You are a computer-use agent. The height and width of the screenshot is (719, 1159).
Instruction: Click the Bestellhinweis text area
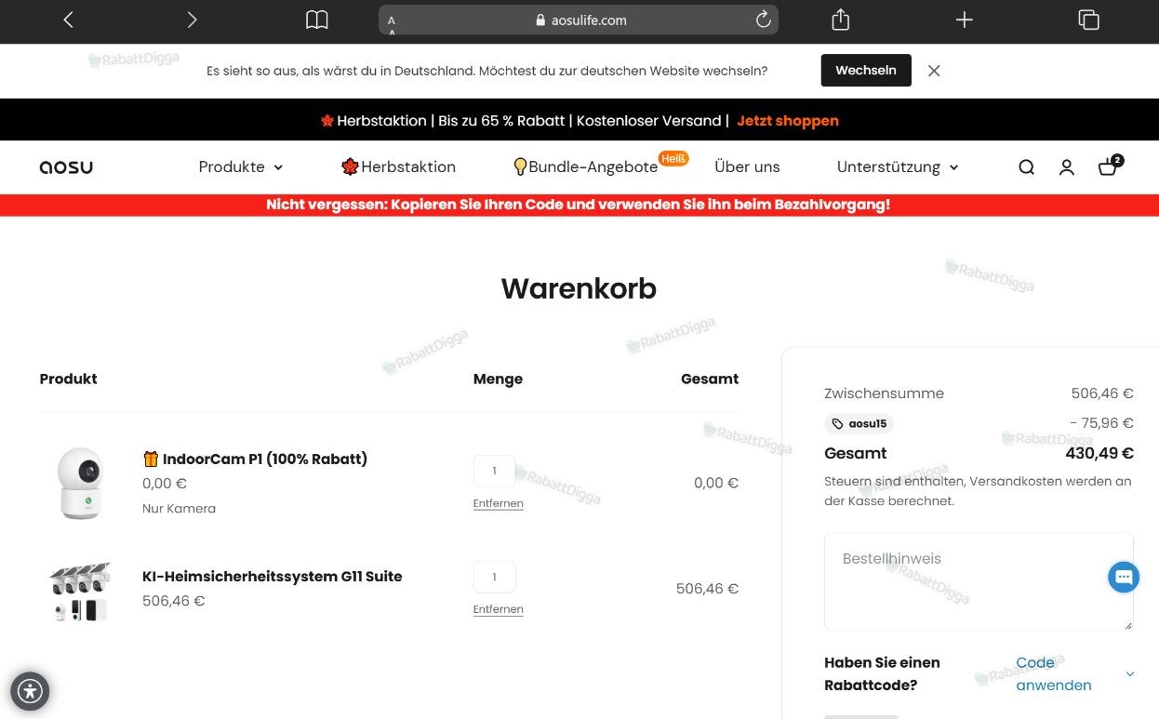979,581
